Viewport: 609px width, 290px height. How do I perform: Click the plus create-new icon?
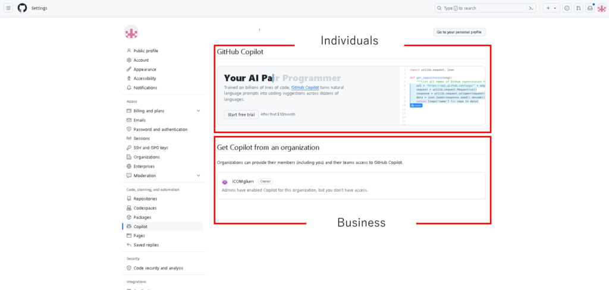coord(548,8)
